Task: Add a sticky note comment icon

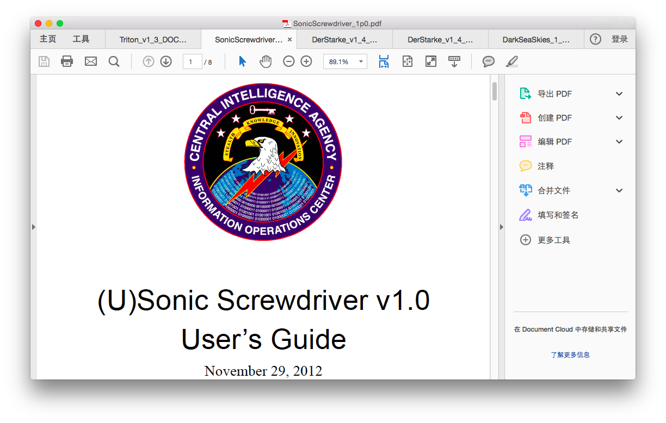Action: point(489,61)
